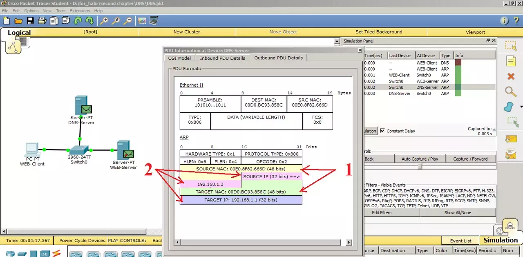The image size is (523, 257).
Task: Create a new file from toolbar
Action: (x=7, y=21)
